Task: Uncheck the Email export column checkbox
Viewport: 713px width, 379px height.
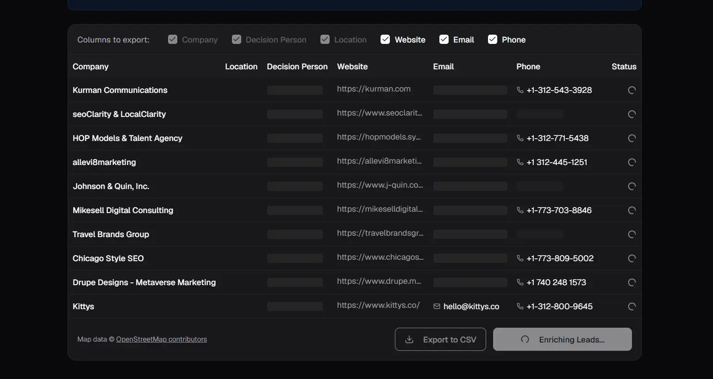Action: [x=444, y=39]
